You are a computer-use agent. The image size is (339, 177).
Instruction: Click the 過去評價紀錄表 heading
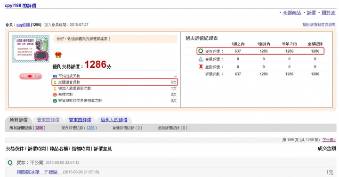pos(202,38)
